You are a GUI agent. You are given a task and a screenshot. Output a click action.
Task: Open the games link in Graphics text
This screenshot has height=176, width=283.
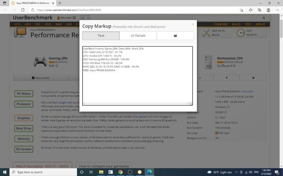click(x=143, y=117)
